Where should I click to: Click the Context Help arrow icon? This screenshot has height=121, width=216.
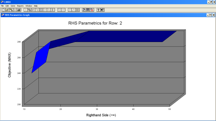pyautogui.click(x=102, y=10)
